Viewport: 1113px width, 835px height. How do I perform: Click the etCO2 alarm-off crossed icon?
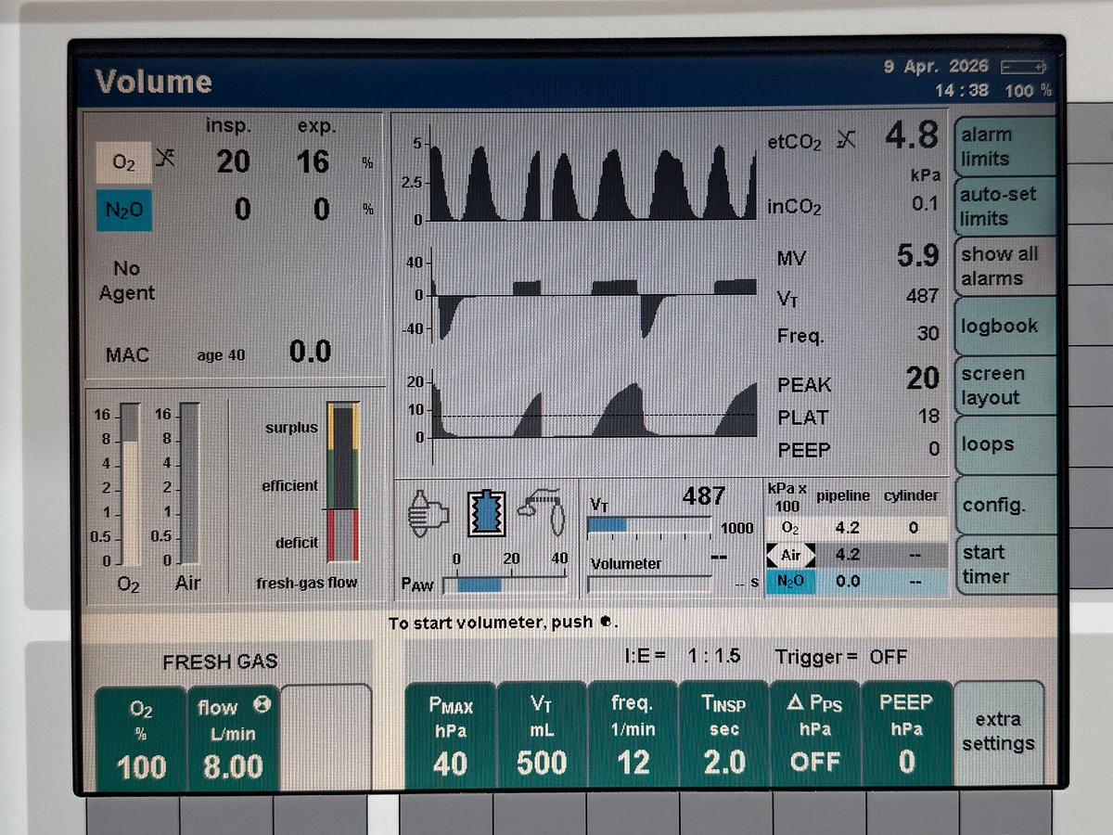tap(846, 139)
